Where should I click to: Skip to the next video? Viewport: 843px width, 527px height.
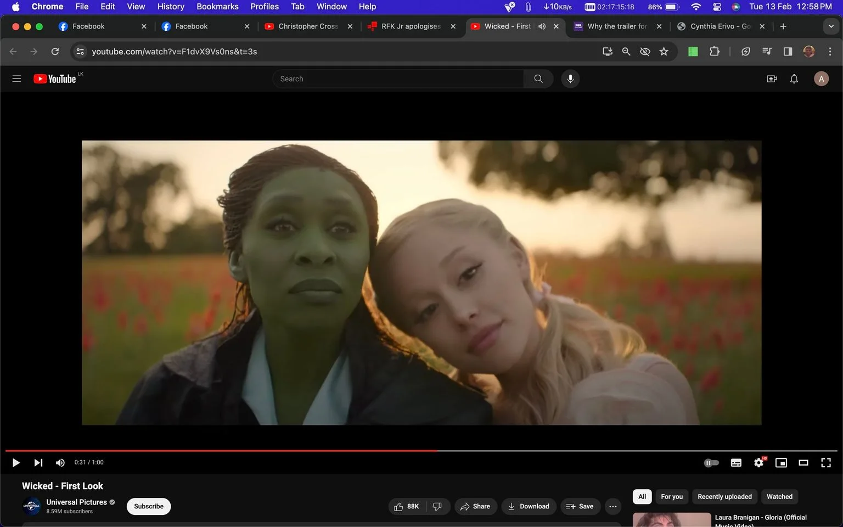point(38,463)
